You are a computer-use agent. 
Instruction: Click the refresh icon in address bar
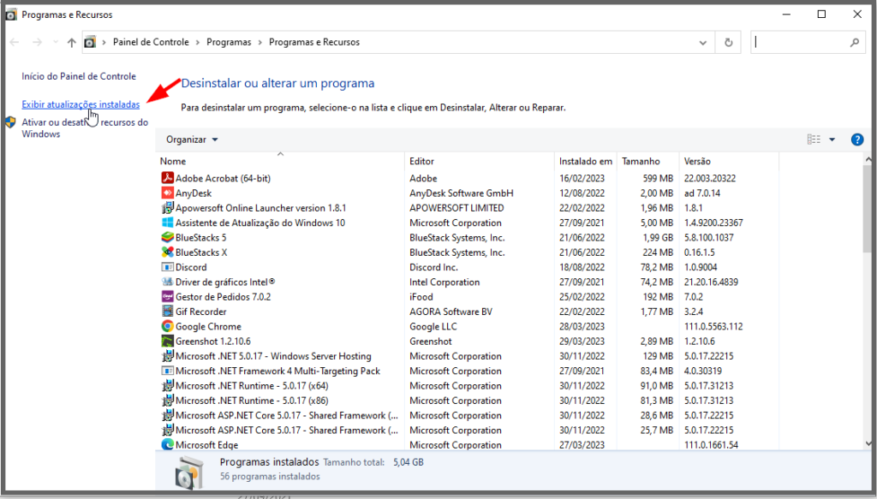(728, 43)
